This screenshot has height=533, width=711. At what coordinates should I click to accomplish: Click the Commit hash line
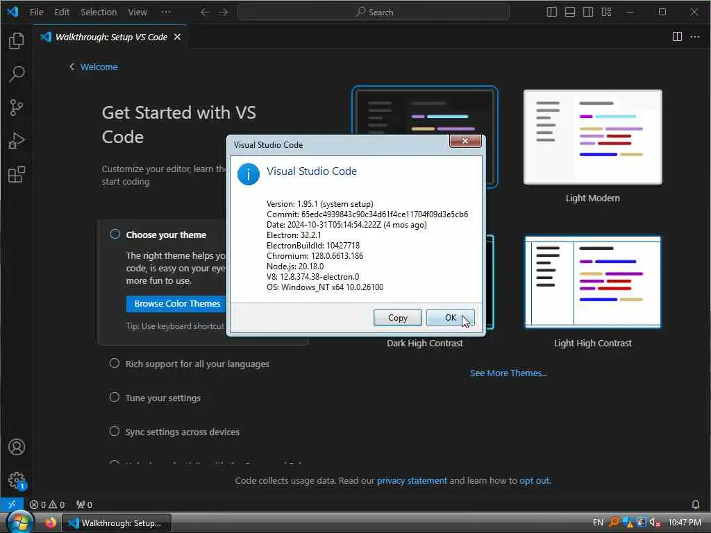[367, 214]
